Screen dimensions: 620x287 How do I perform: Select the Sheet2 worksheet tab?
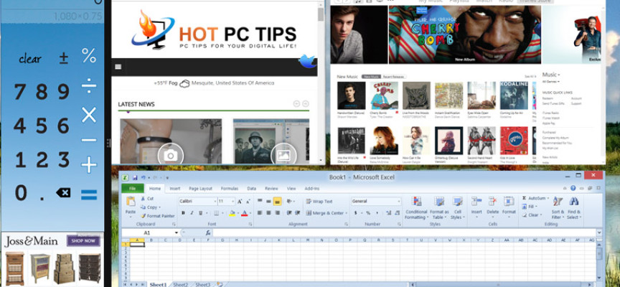click(181, 285)
